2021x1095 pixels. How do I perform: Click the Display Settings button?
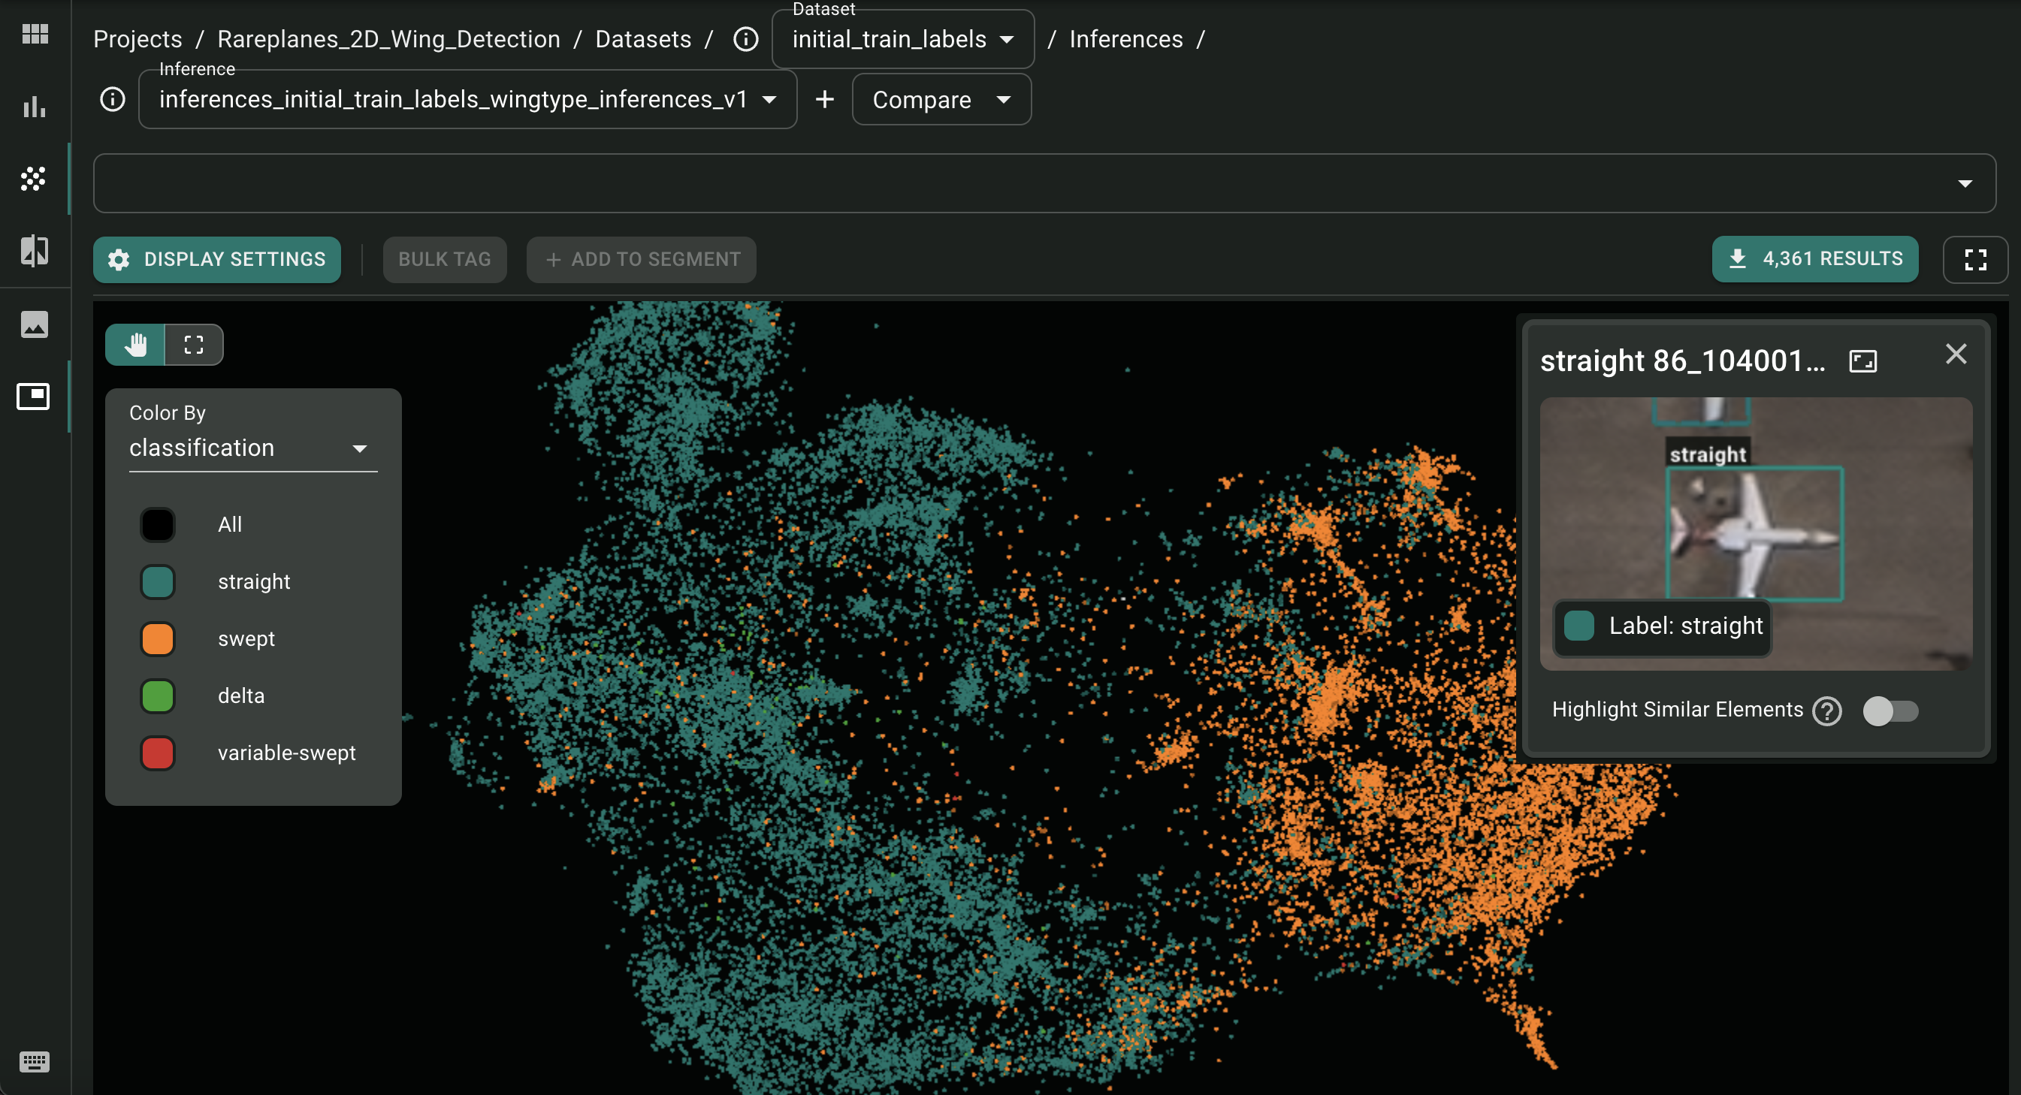[216, 259]
